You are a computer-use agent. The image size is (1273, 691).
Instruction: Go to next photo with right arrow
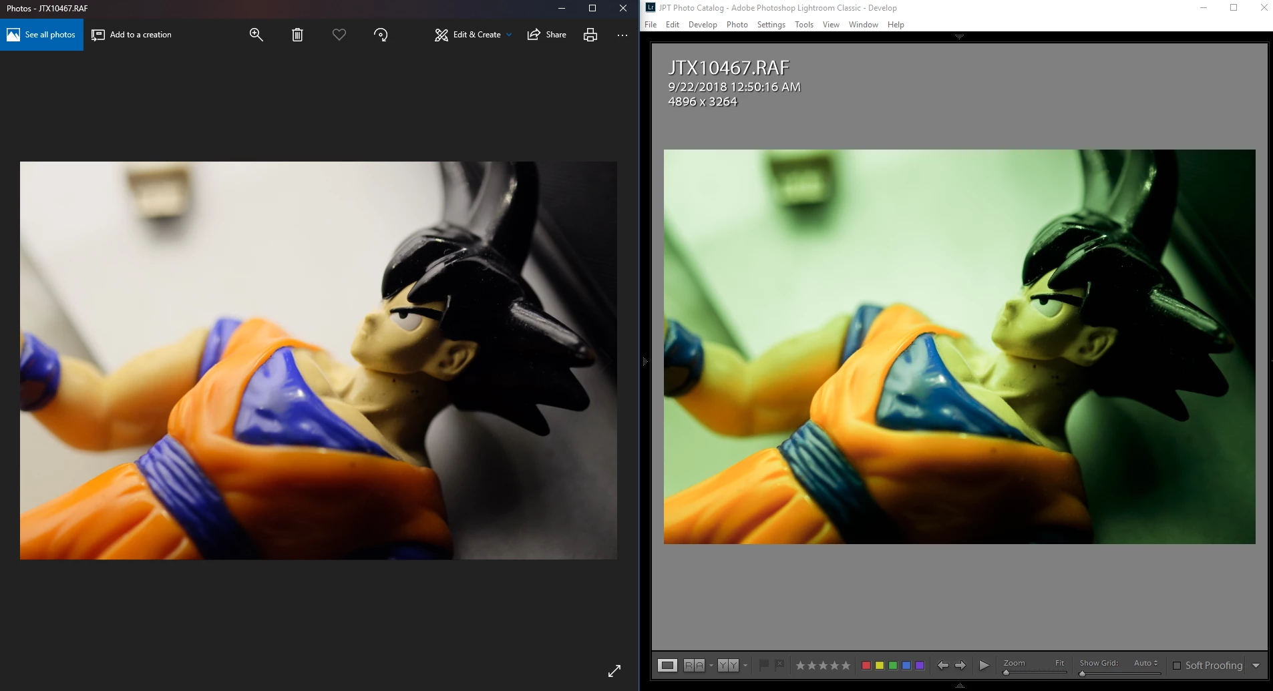(960, 665)
